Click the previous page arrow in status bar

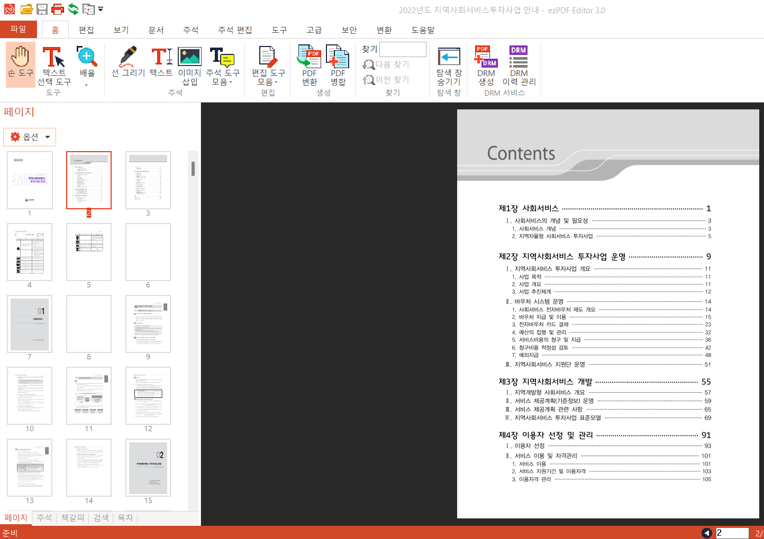(x=707, y=533)
